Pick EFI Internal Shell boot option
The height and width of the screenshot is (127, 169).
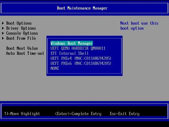(x=69, y=53)
